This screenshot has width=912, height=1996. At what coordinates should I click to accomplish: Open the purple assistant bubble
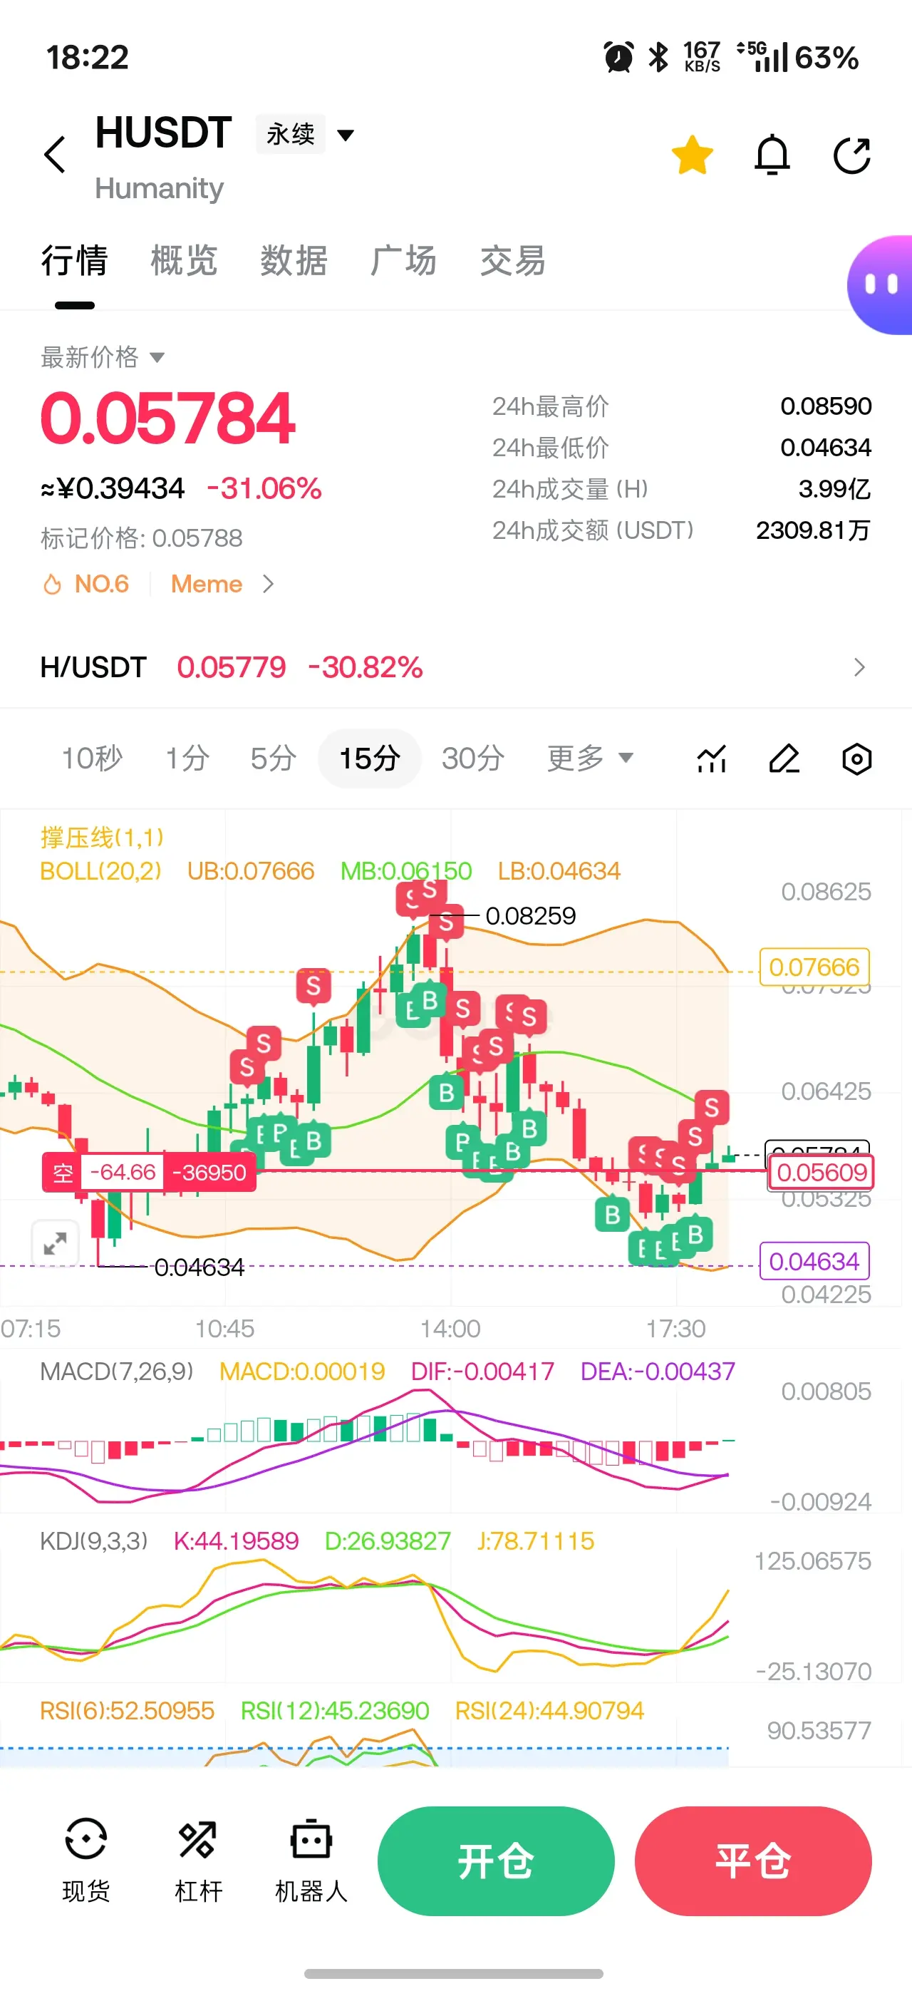(x=880, y=285)
